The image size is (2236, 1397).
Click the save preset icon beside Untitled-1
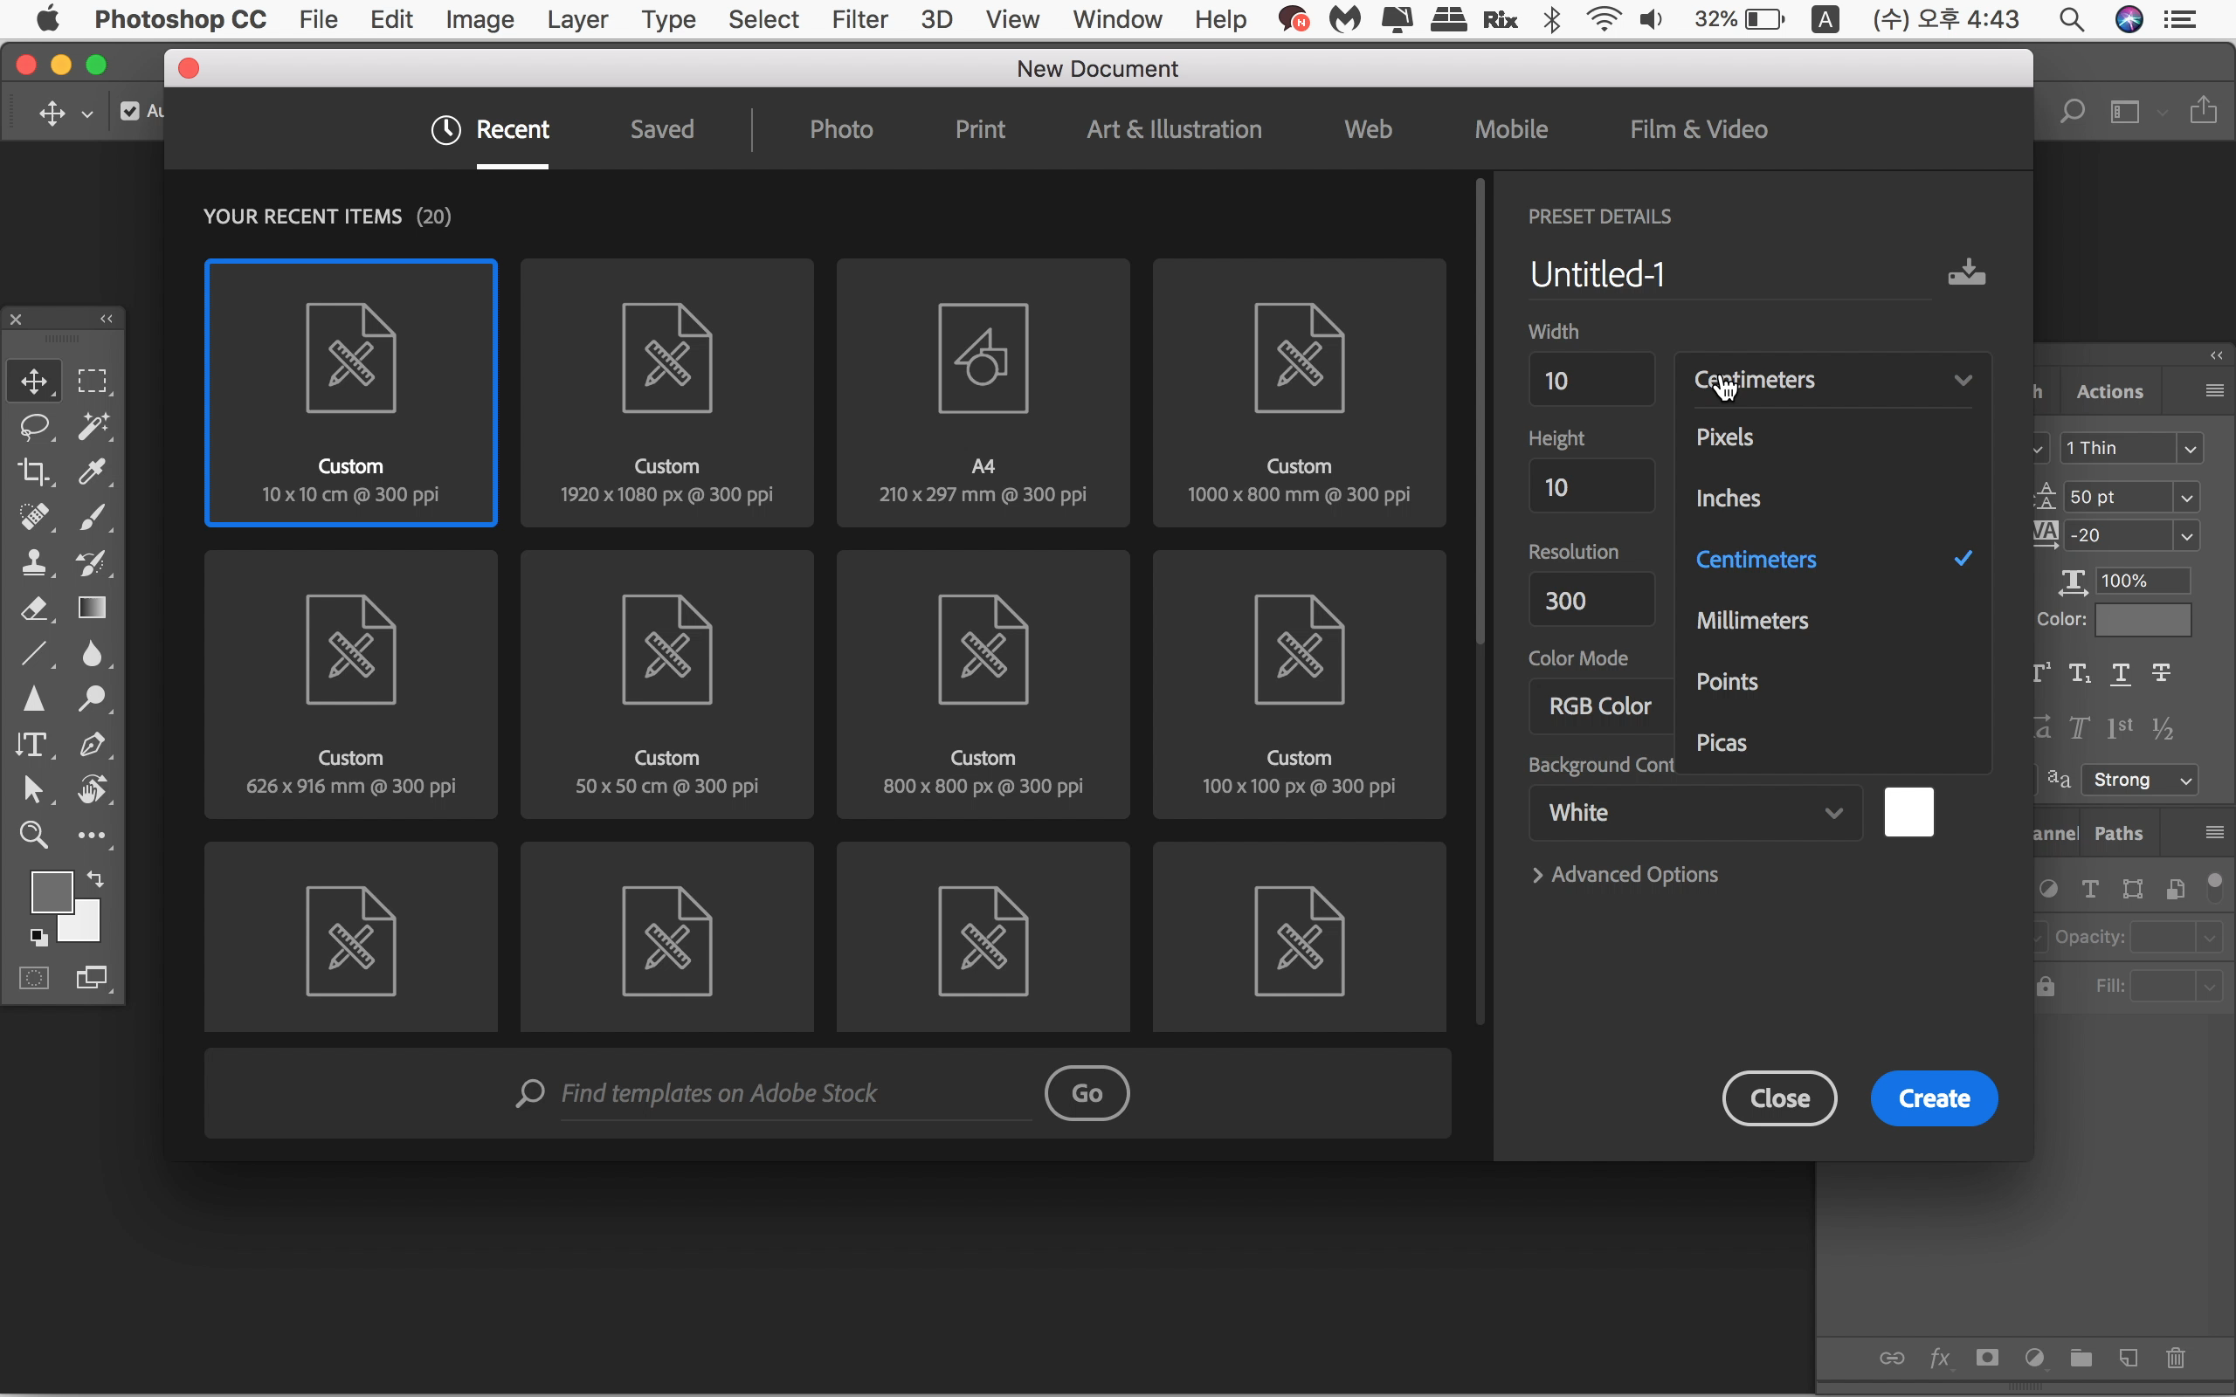(1966, 272)
